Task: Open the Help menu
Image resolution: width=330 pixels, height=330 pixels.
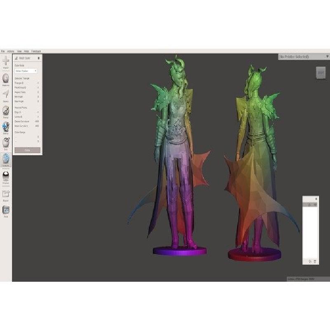Action: [26, 51]
